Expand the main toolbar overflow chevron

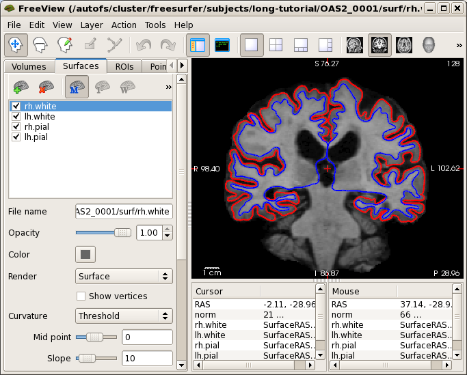tap(459, 45)
